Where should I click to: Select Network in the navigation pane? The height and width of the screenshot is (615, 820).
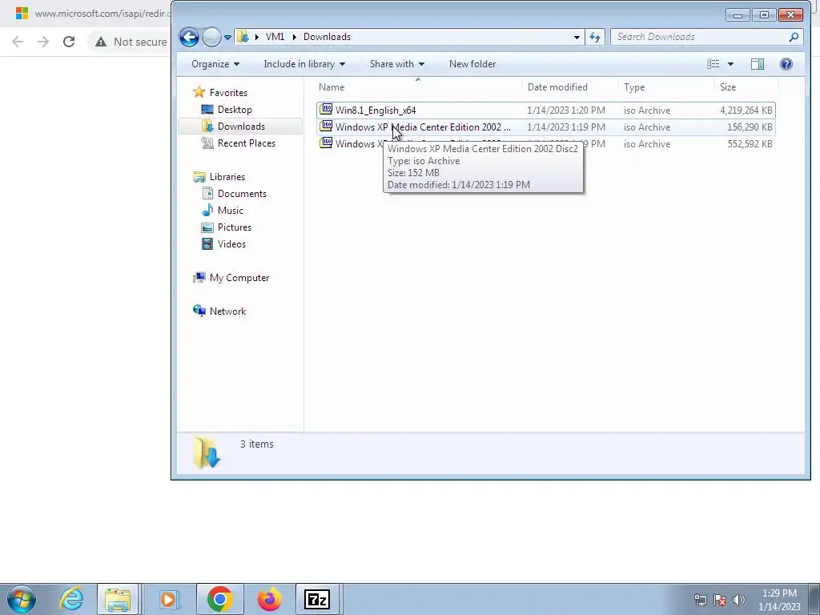(x=227, y=312)
